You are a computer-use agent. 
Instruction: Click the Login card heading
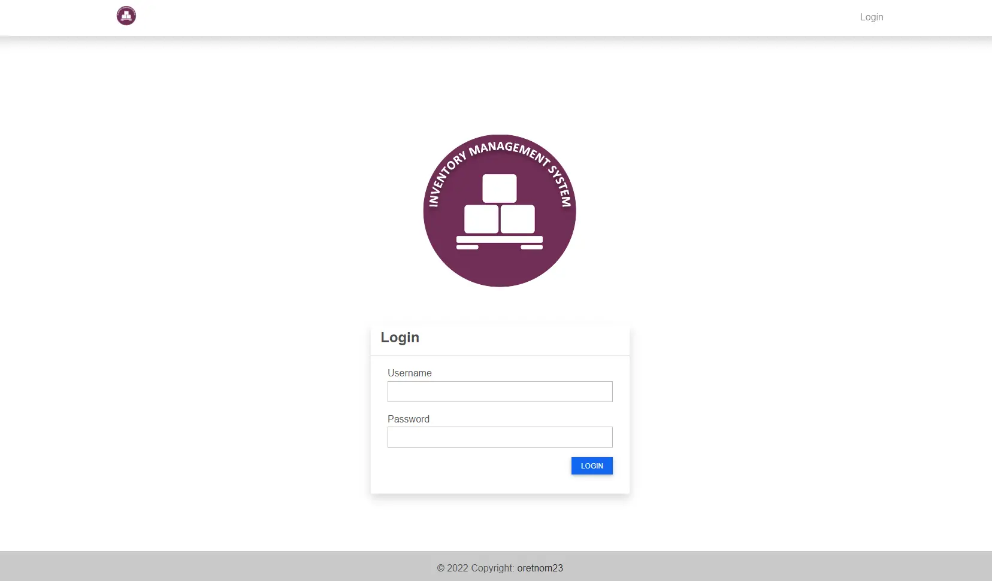400,337
